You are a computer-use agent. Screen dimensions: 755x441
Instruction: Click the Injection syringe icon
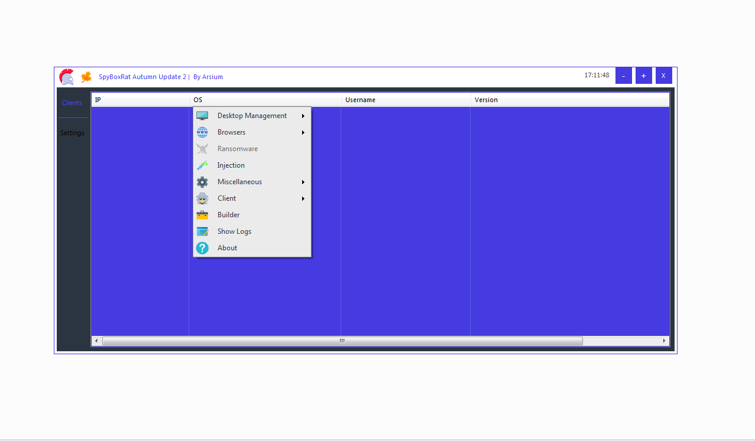[x=202, y=165]
